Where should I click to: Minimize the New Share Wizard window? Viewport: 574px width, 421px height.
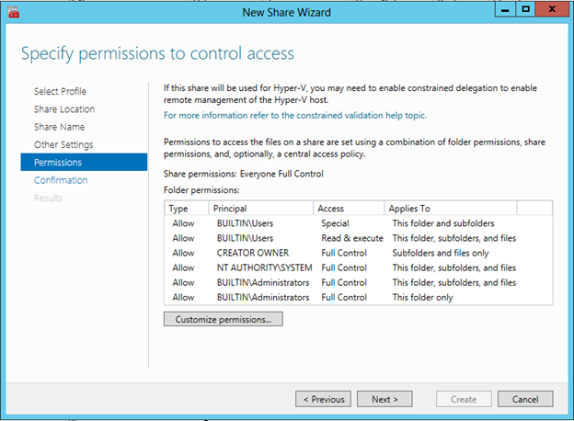click(505, 9)
